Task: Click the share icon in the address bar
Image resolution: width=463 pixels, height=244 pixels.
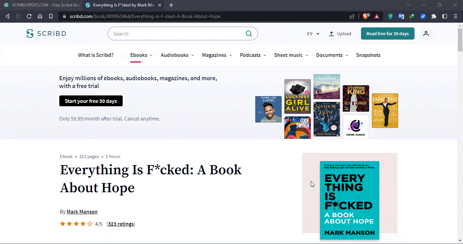Action: click(x=352, y=16)
